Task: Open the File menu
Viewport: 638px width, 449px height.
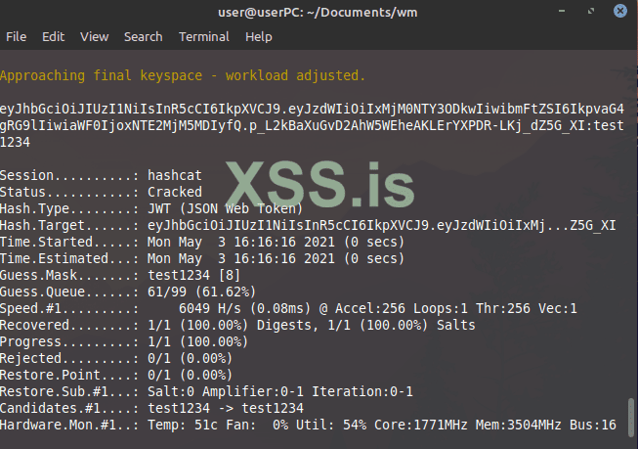Action: tap(17, 36)
